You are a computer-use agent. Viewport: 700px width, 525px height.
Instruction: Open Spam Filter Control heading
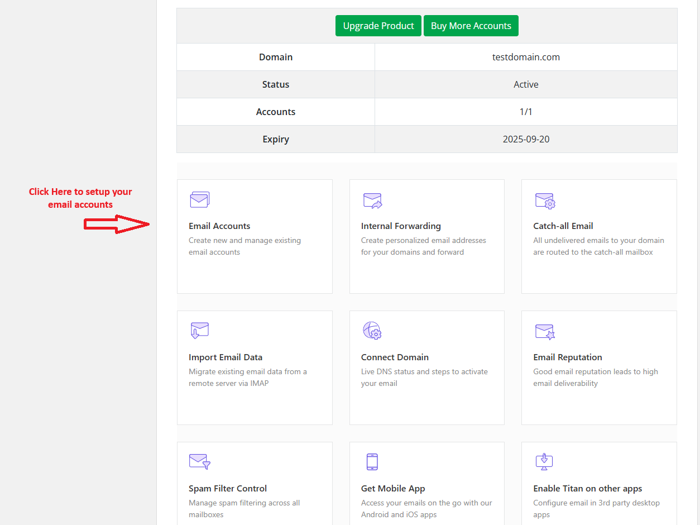(x=228, y=488)
